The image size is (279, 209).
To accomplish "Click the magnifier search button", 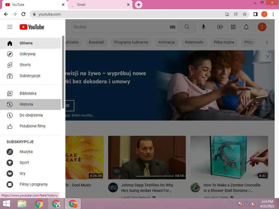I will pos(187,27).
